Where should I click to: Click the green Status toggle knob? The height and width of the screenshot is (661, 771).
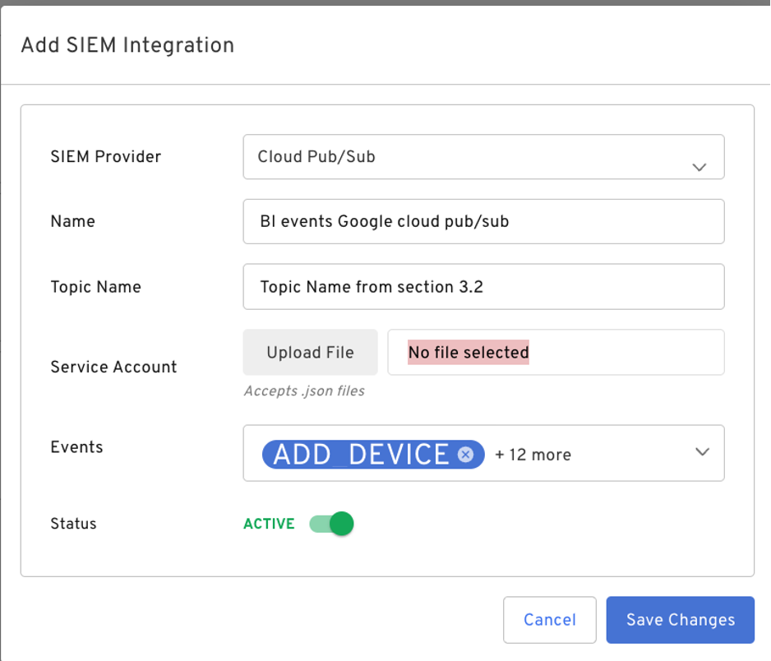(x=340, y=523)
